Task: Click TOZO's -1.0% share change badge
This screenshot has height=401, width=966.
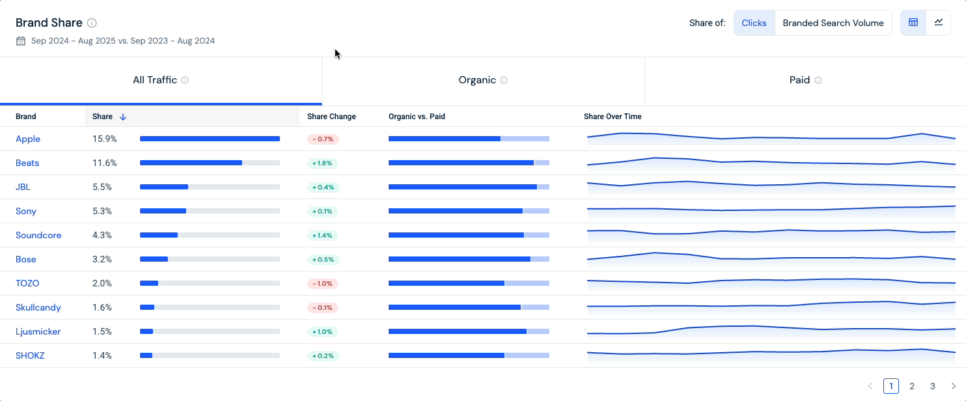Action: click(x=323, y=283)
